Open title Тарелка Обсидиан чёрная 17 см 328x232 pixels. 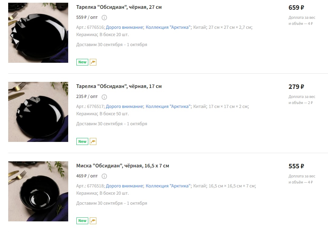tap(119, 86)
